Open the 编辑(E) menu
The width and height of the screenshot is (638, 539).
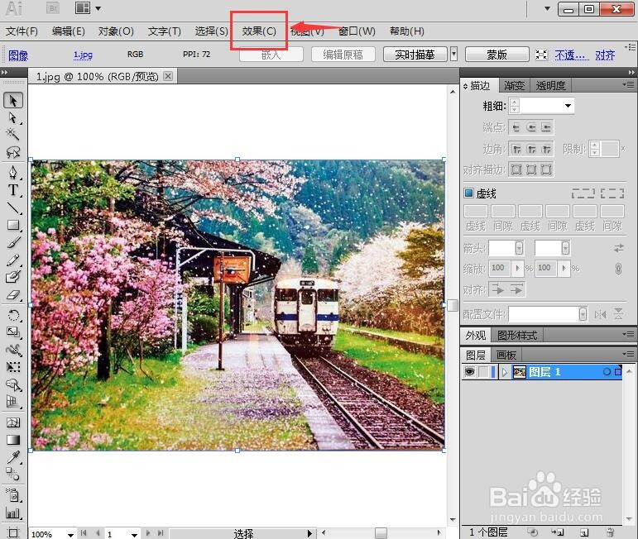[69, 31]
